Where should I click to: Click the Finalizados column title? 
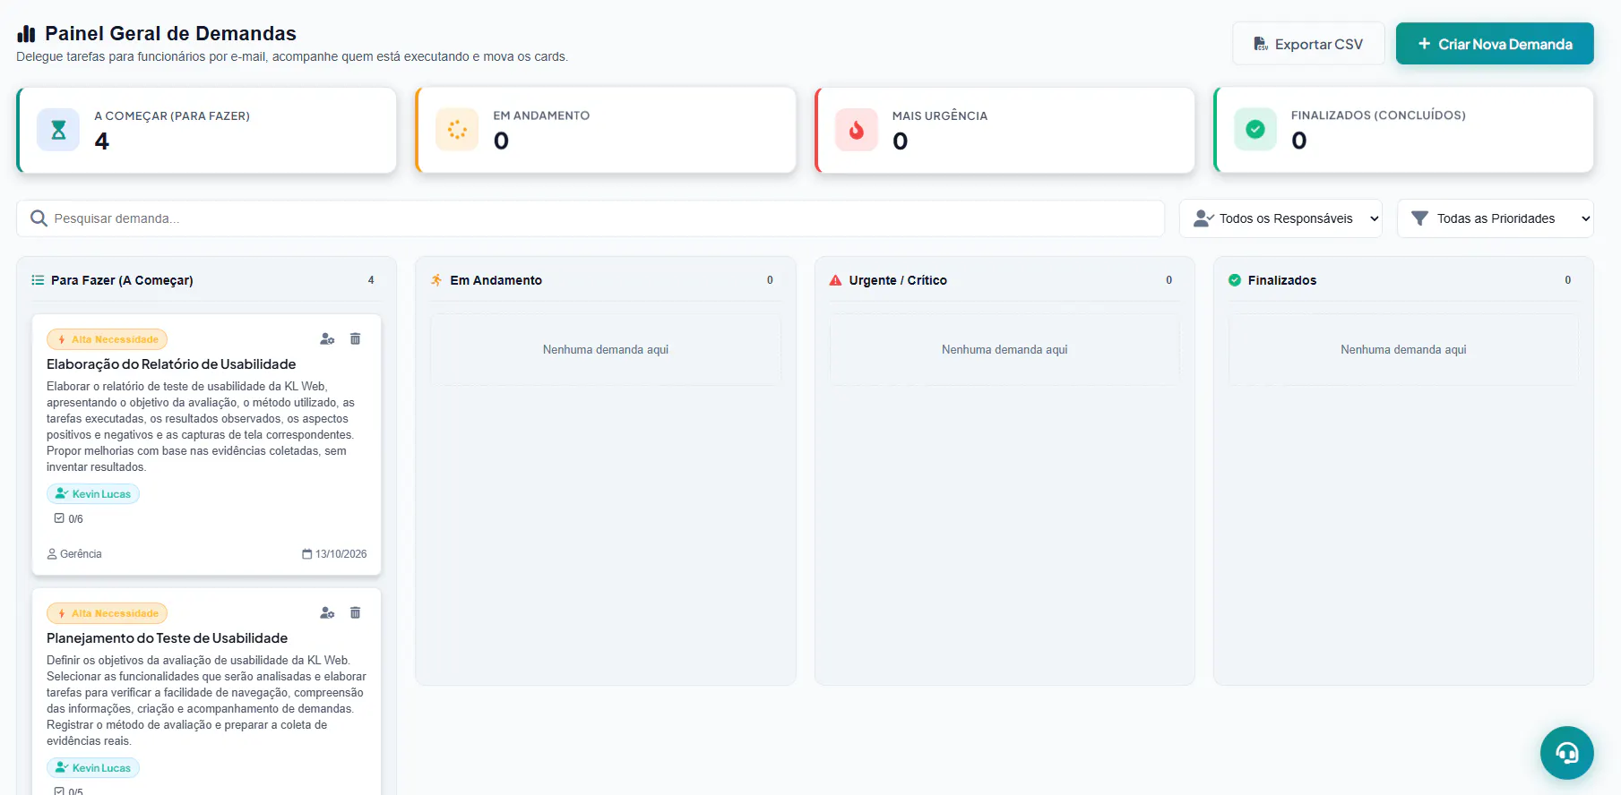click(1282, 280)
